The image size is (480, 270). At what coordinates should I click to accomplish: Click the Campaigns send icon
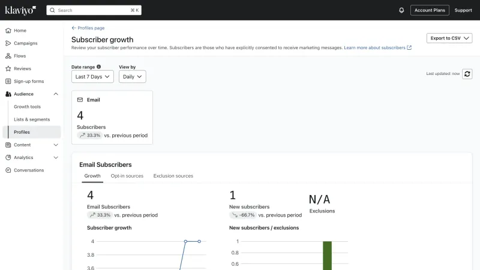point(8,43)
